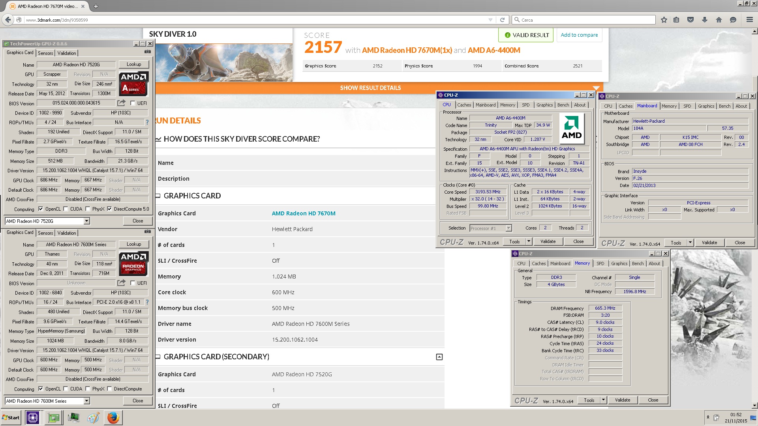Open the Paint taskbar icon
The height and width of the screenshot is (426, 758).
[93, 418]
